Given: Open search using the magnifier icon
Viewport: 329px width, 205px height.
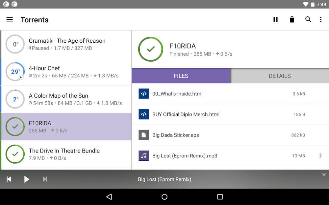Looking at the screenshot, I should (x=308, y=19).
